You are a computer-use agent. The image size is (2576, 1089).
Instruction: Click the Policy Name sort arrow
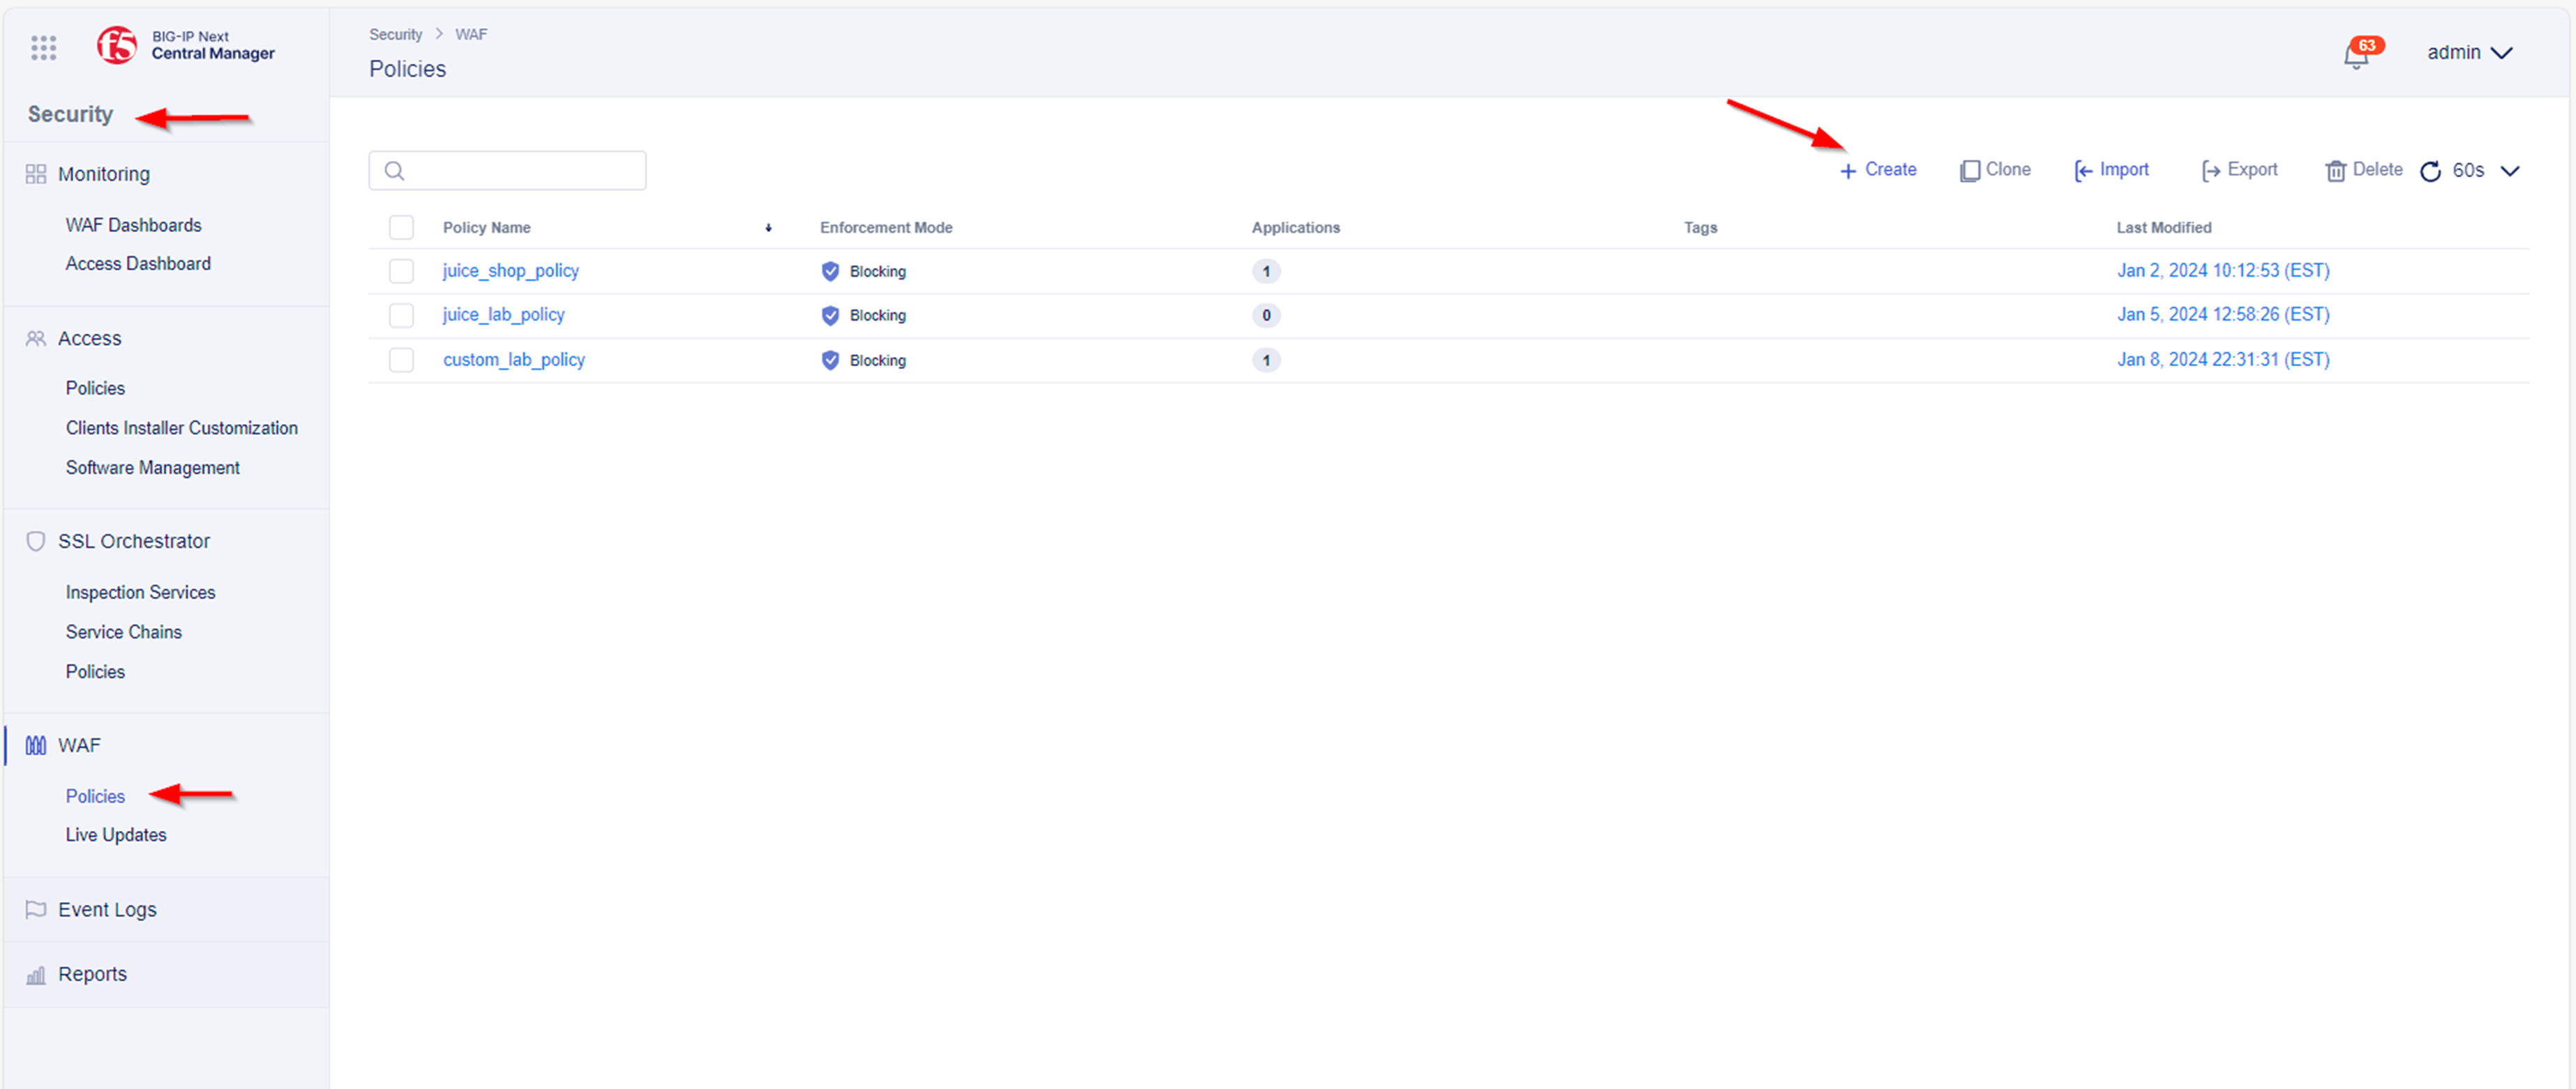768,228
